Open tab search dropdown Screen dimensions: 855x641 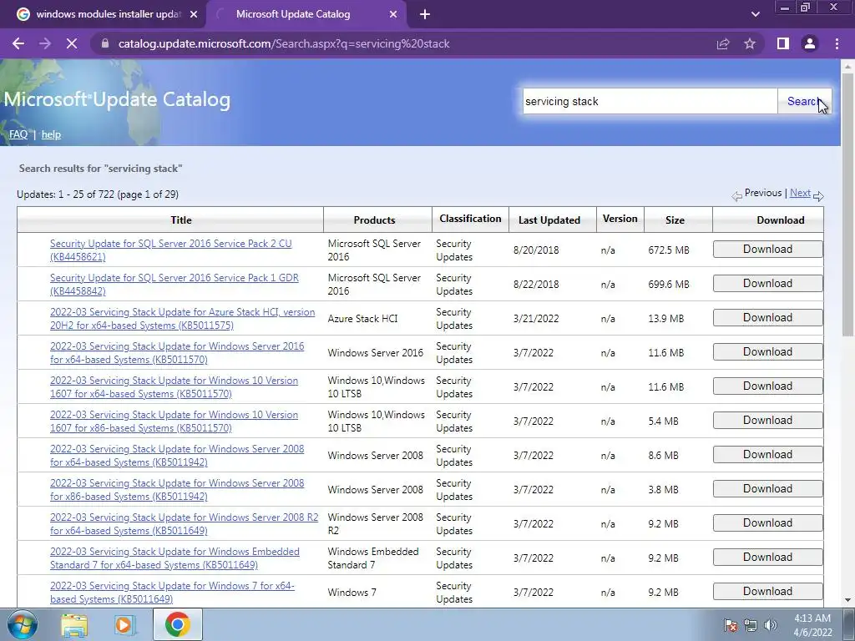click(x=755, y=15)
